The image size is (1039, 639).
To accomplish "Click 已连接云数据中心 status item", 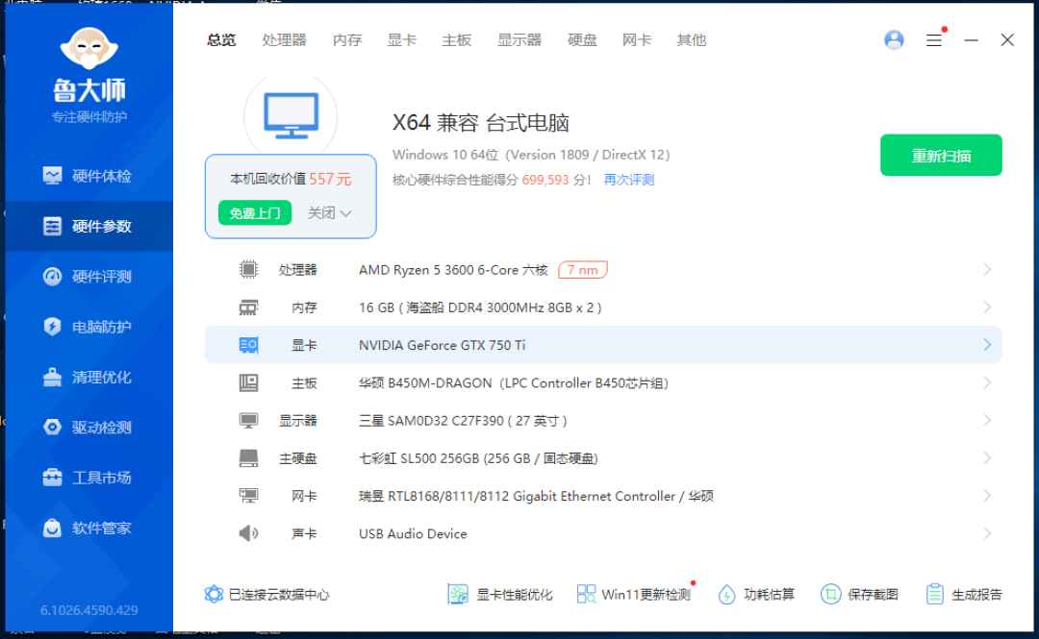I will click(x=267, y=595).
